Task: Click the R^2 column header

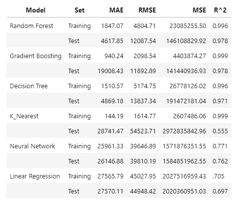Action: tap(220, 10)
